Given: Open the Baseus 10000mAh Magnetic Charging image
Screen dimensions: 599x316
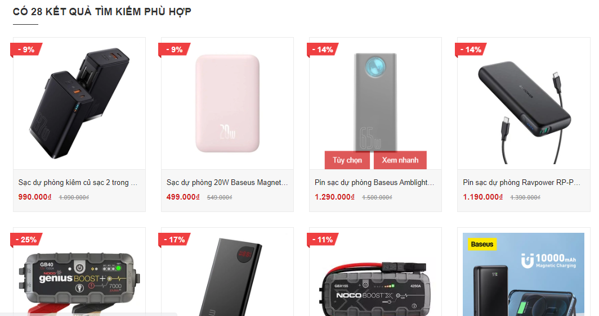Looking at the screenshot, I should tap(524, 274).
